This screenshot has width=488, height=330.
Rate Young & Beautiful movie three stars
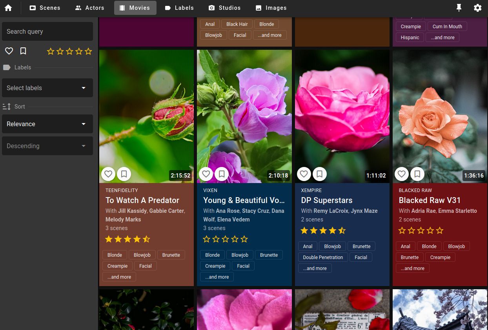[x=225, y=239]
